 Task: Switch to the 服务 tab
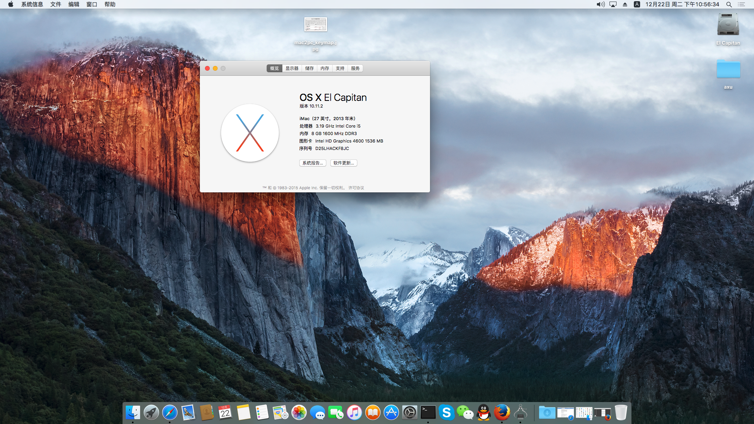point(355,68)
